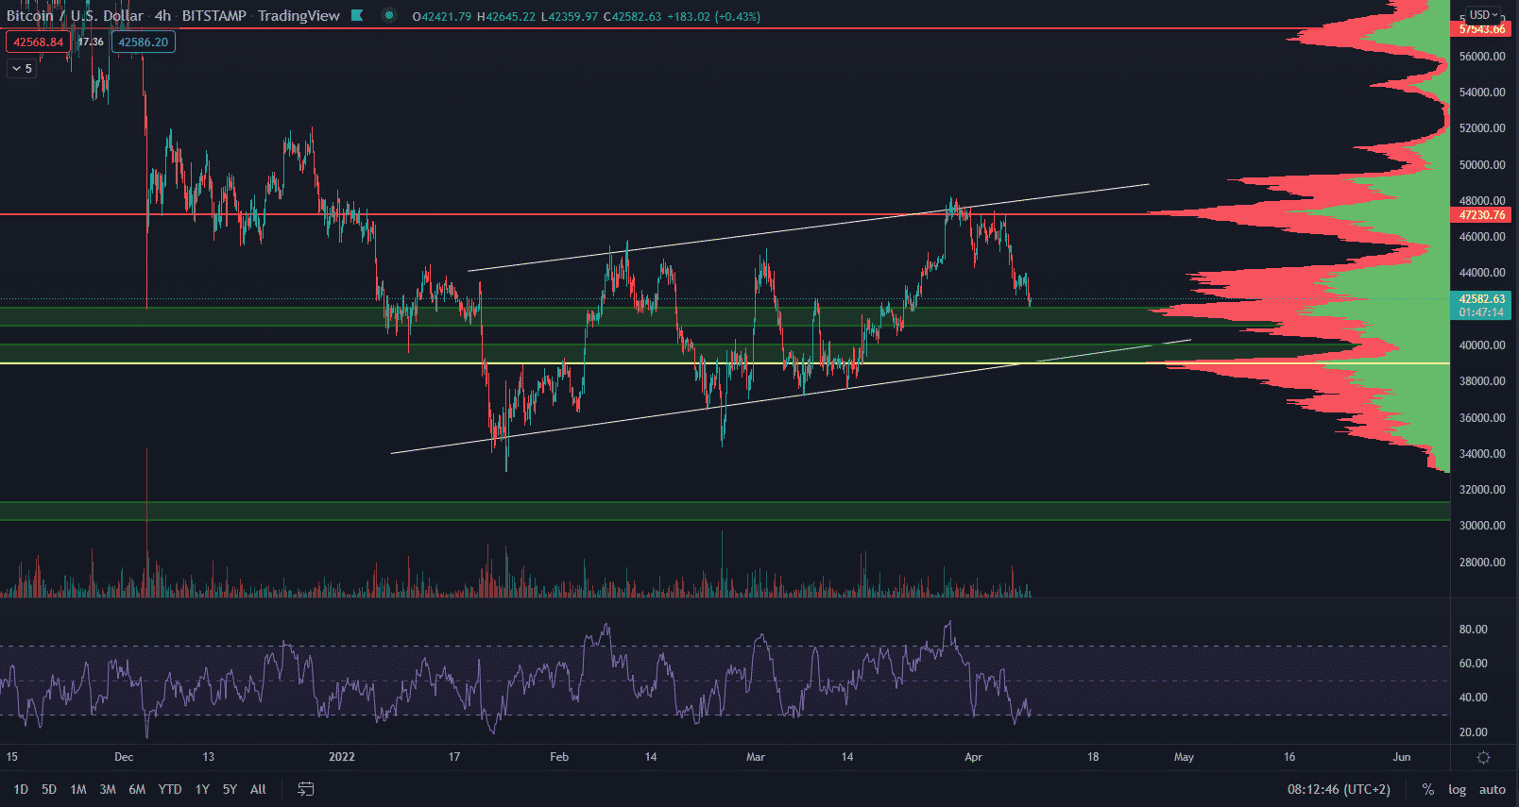Viewport: 1519px width, 807px height.
Task: Open timezone menu showing 08:12:46 (UTC+2)
Action: click(1338, 789)
